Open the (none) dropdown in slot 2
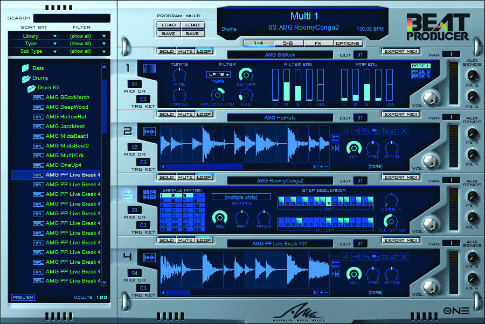The height and width of the screenshot is (324, 485). [375, 166]
